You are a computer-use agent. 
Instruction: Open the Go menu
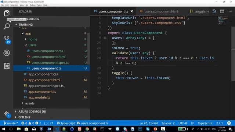(x=27, y=5)
